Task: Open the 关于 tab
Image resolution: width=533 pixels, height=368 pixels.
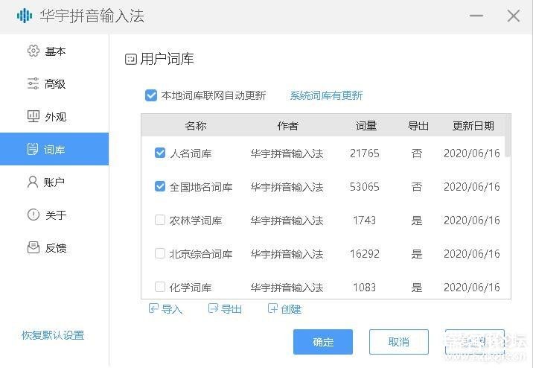Action: 54,215
